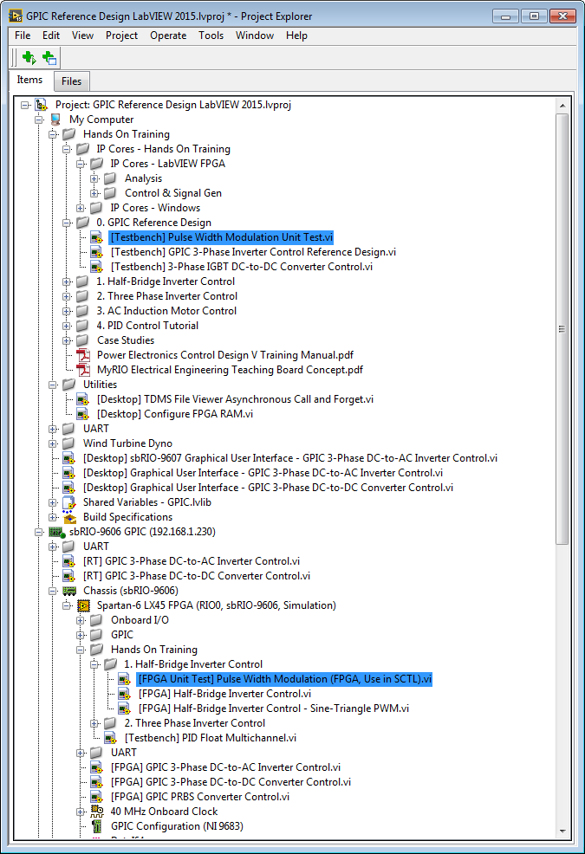Click the scrollbar up arrow
This screenshot has height=854, width=585.
tap(562, 105)
